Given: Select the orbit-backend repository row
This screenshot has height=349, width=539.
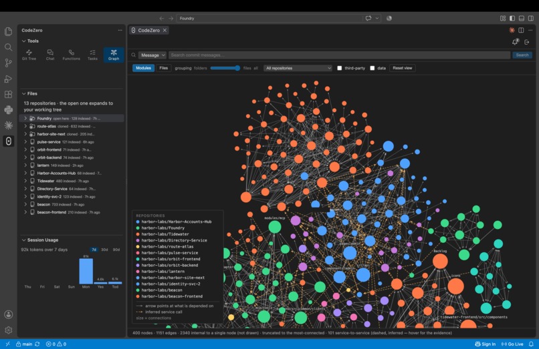Looking at the screenshot, I should 72,157.
